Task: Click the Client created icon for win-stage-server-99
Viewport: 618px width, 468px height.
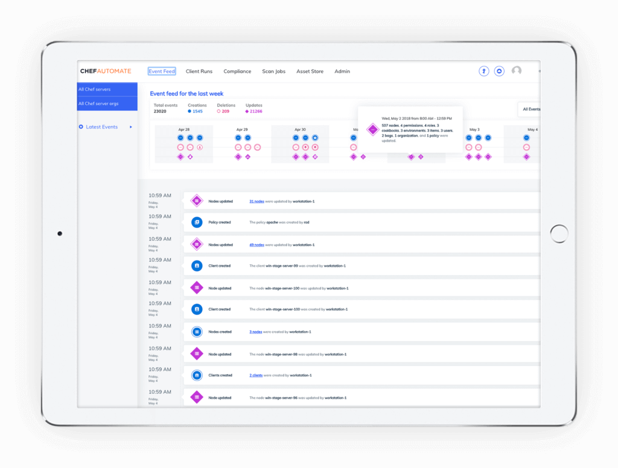Action: 197,265
